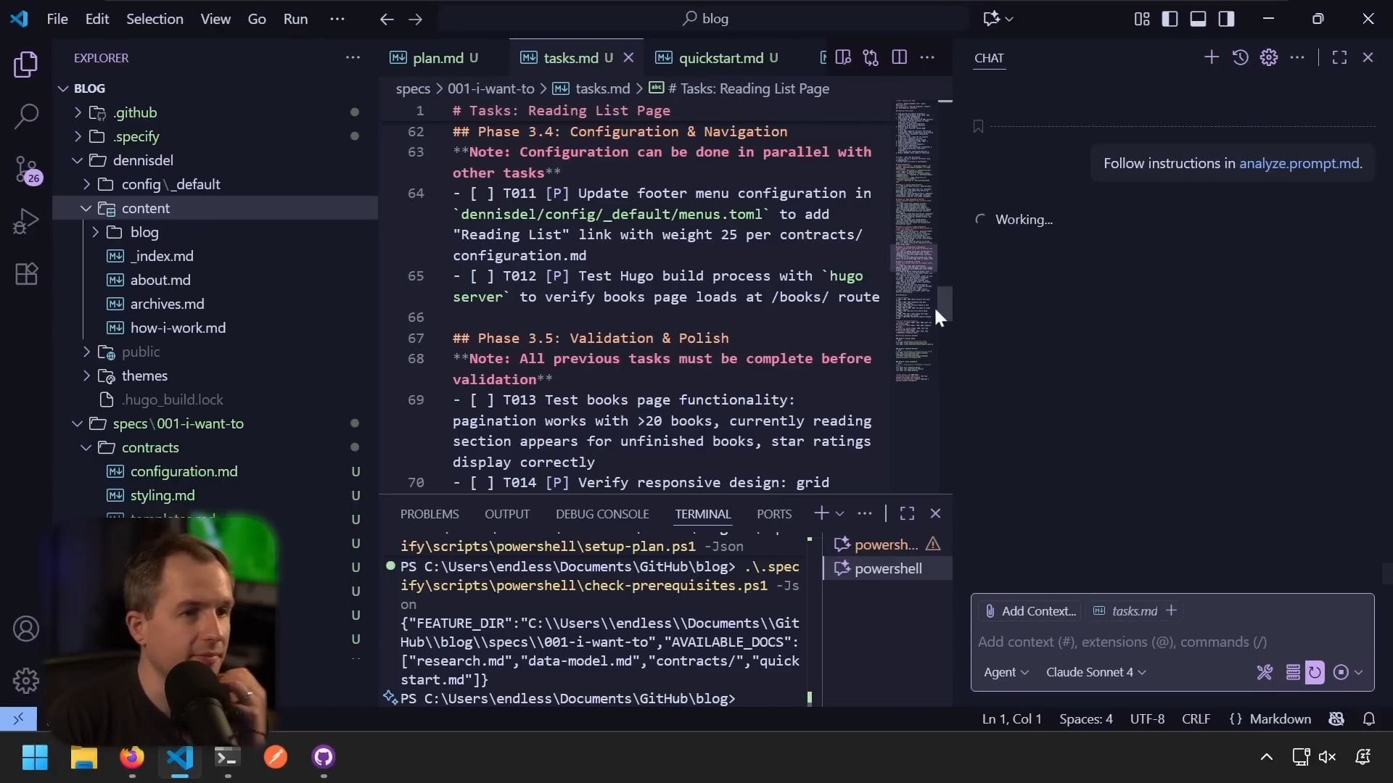The height and width of the screenshot is (783, 1393).
Task: Open the Agent mode dropdown
Action: tap(1006, 672)
